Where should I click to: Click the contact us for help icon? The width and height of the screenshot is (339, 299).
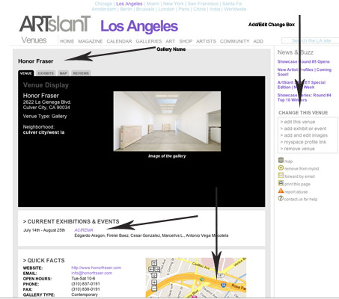pos(281,199)
